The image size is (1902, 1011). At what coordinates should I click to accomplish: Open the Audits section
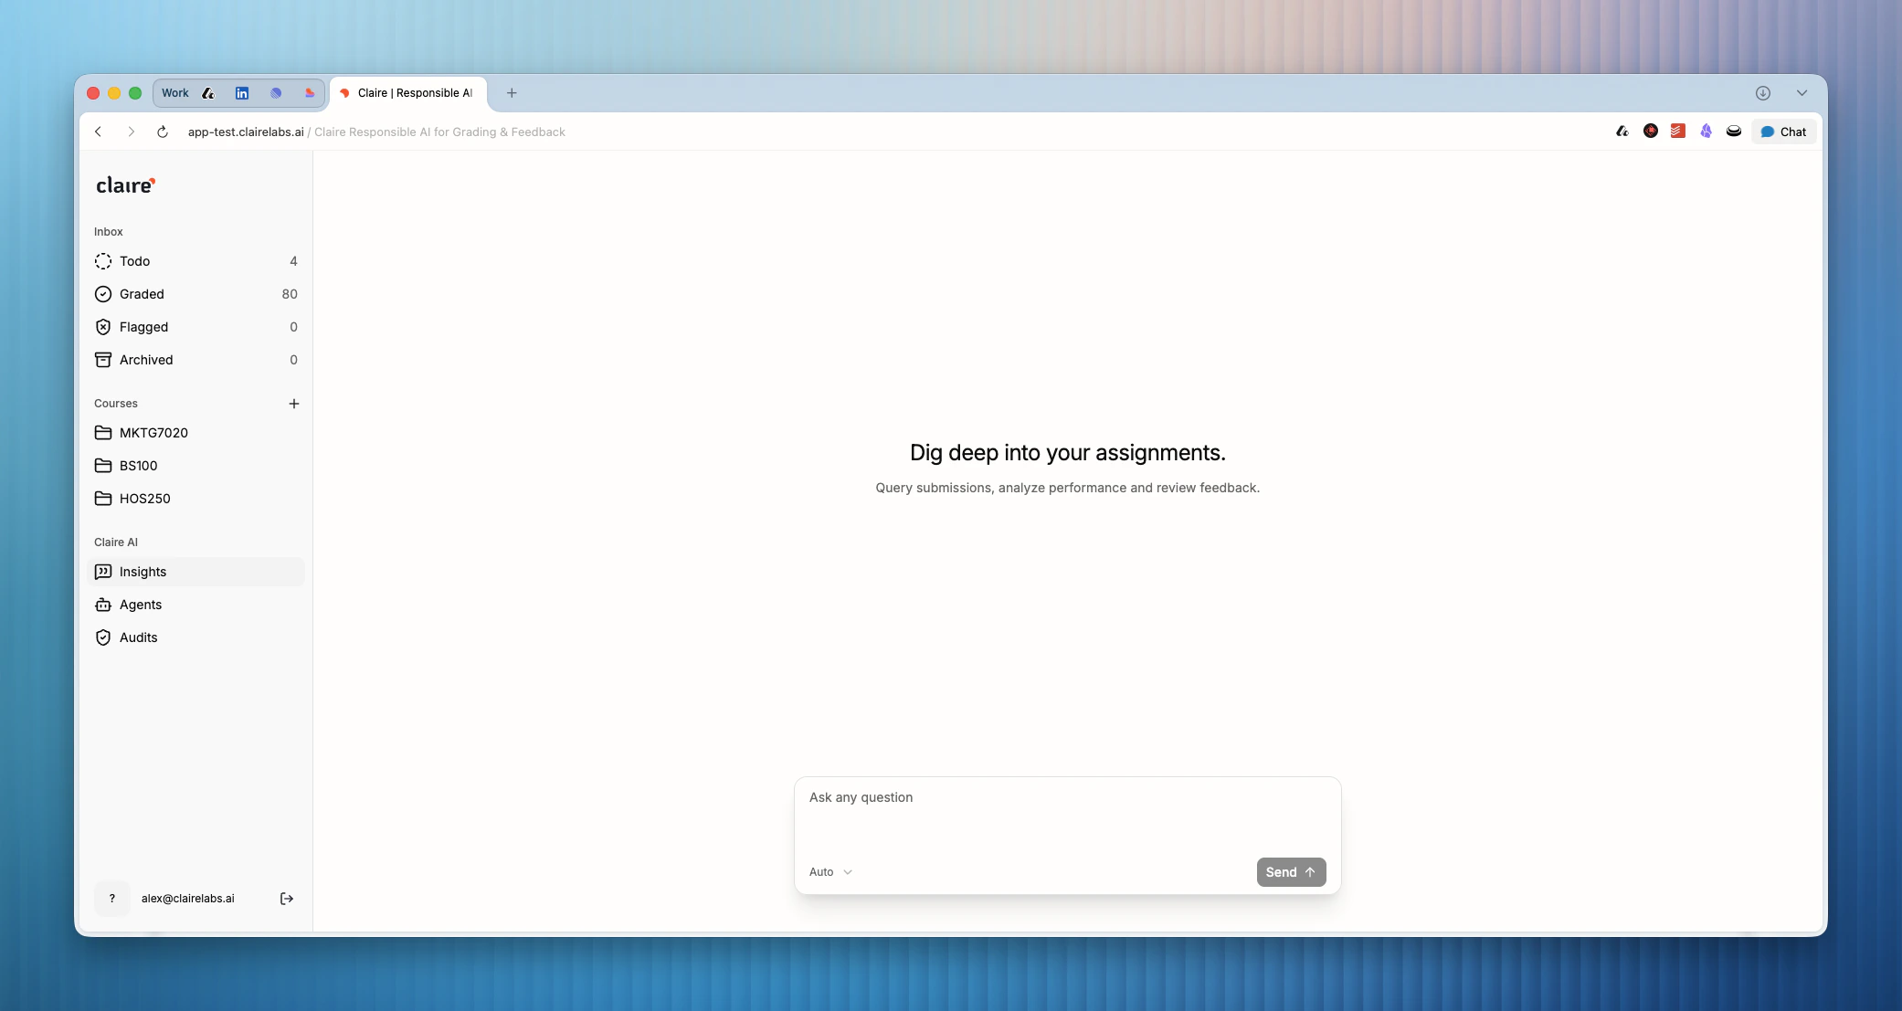[138, 637]
